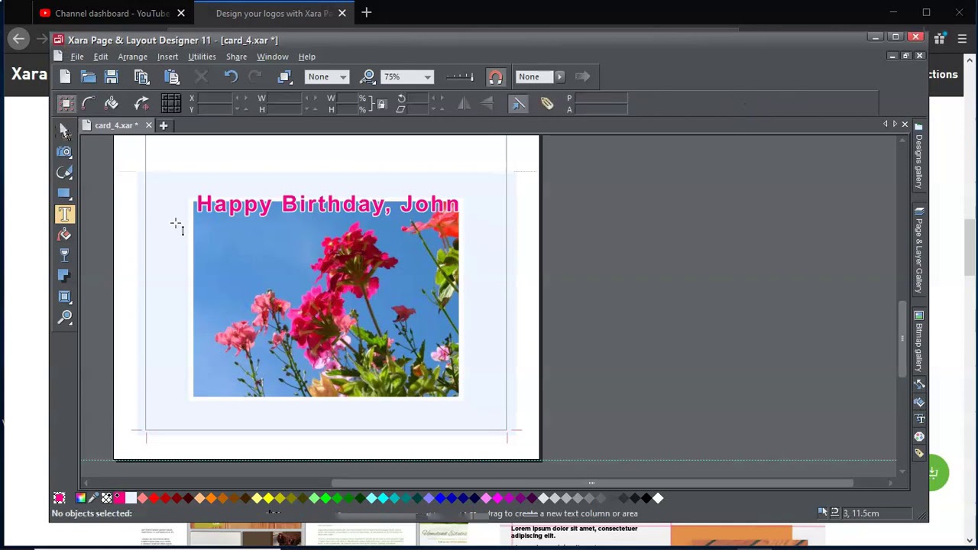Open the Arrange menu
Screen dimensions: 978x550
click(x=132, y=57)
